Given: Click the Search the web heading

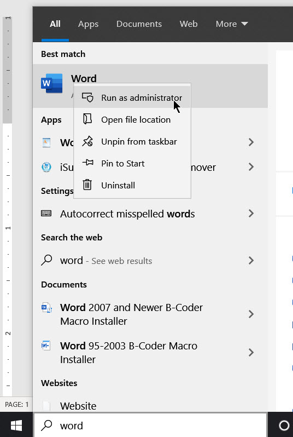Looking at the screenshot, I should click(x=72, y=238).
